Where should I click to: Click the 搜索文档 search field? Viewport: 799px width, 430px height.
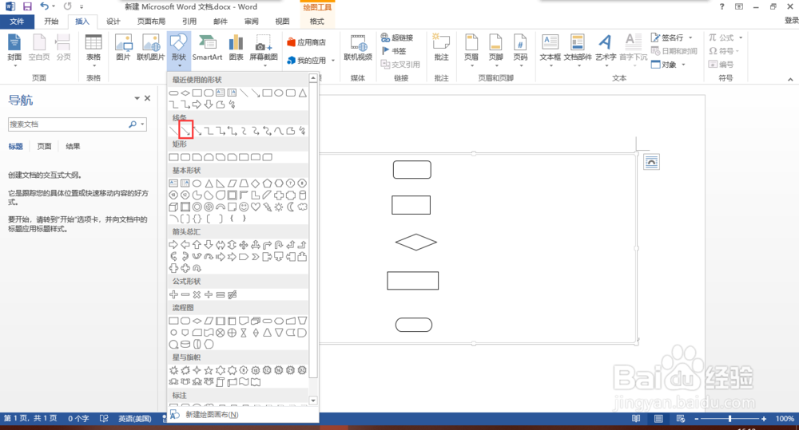[68, 124]
